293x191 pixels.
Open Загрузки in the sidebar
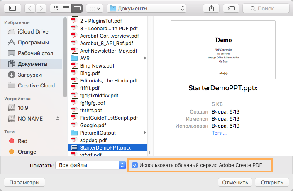pyautogui.click(x=32, y=75)
